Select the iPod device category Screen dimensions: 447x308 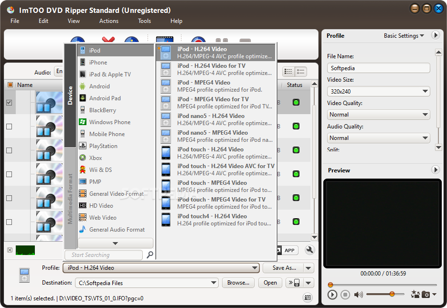pos(115,51)
